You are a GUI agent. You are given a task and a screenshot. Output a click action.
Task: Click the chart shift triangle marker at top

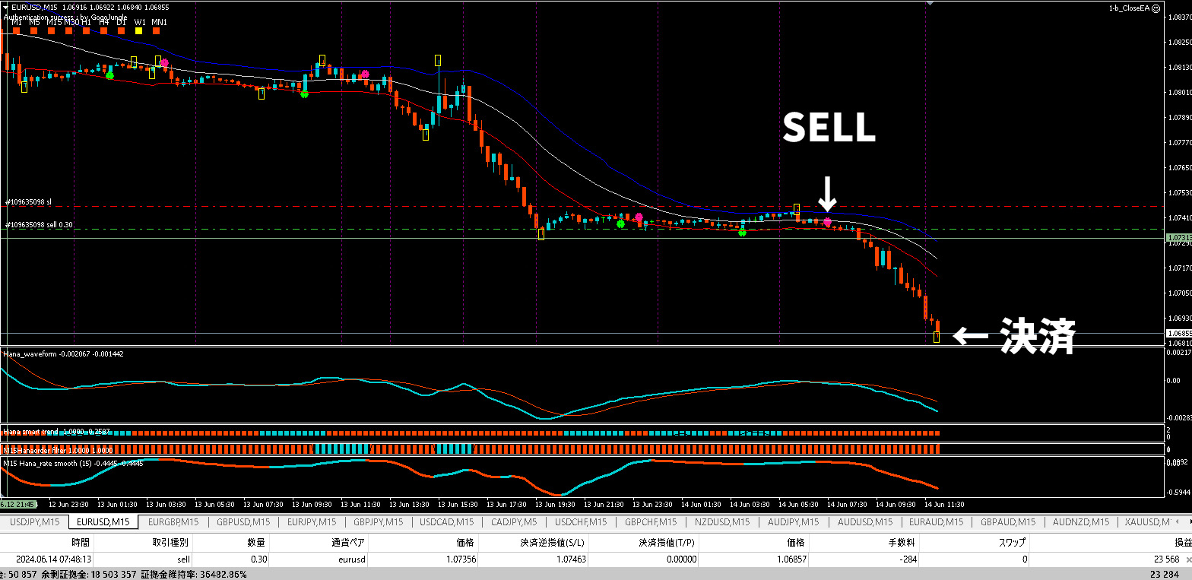click(930, 4)
